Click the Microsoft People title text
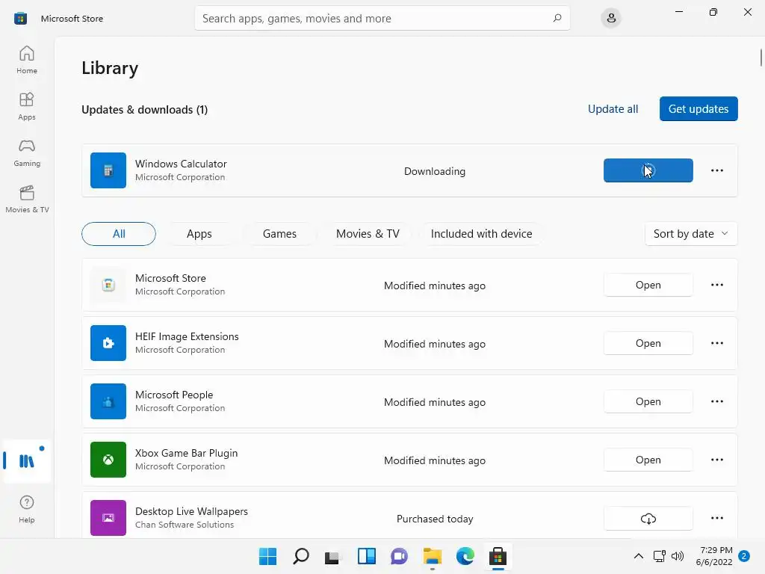 coord(174,395)
